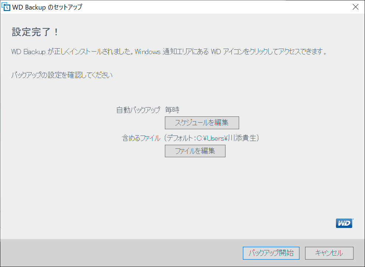Cancel setup with キャンセル button
The height and width of the screenshot is (267, 365).
(x=329, y=253)
